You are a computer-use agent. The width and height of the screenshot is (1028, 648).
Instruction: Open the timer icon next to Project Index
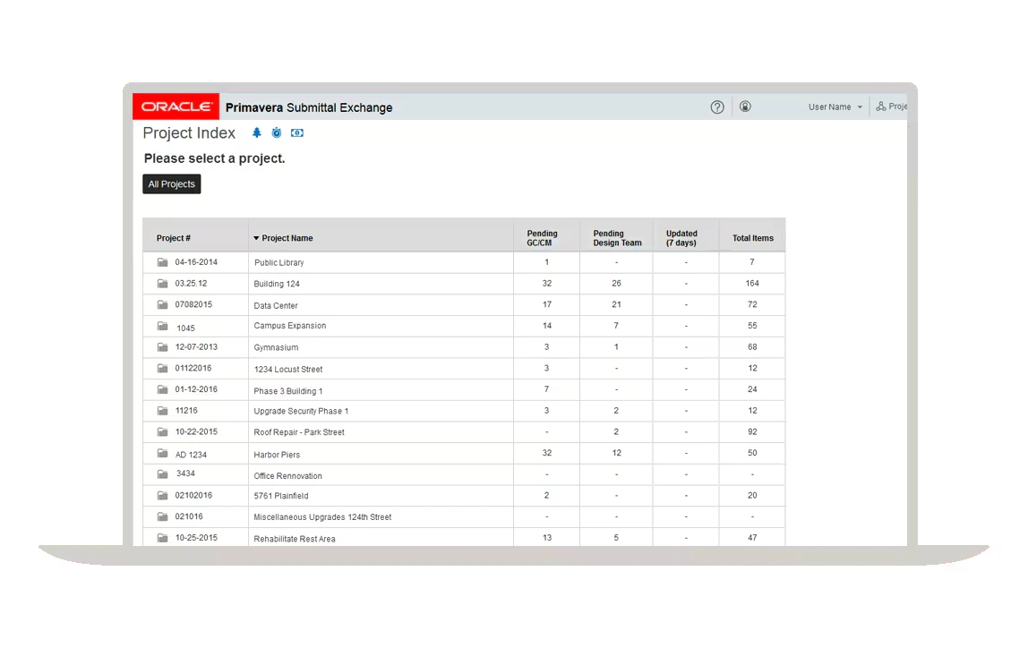(x=276, y=132)
